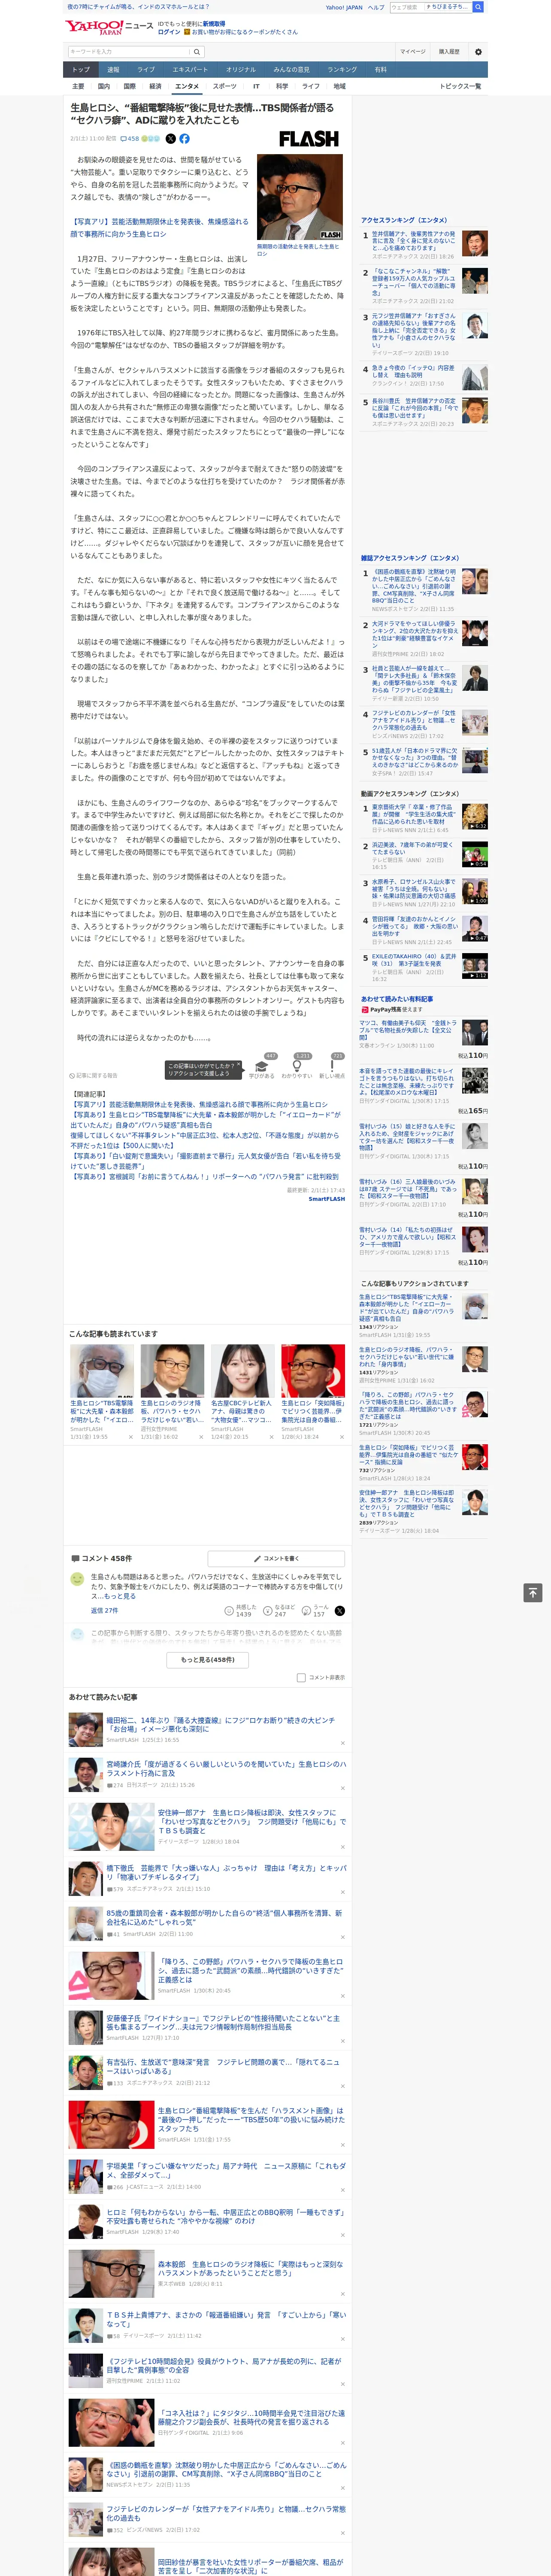
Task: Click the ヘルプ link at top
Action: (x=376, y=7)
